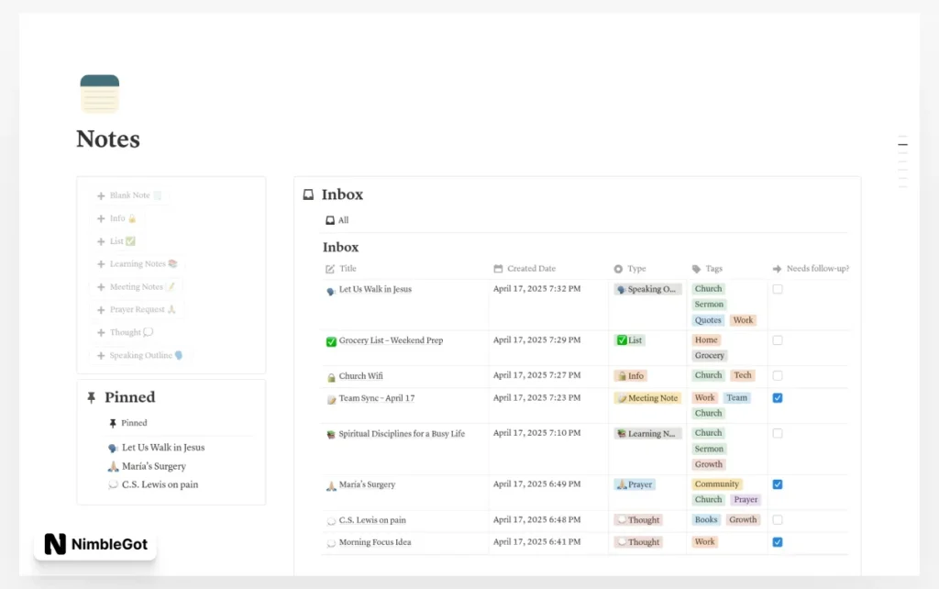Click the NimbleGot logo badge
This screenshot has height=589, width=939.
[x=95, y=544]
